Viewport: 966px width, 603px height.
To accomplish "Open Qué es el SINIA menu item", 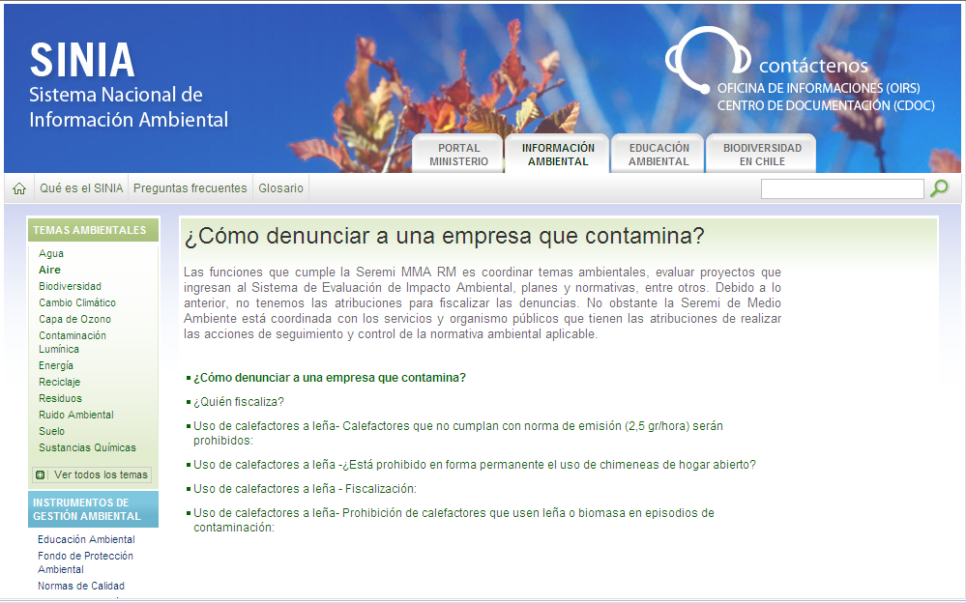I will (x=81, y=188).
